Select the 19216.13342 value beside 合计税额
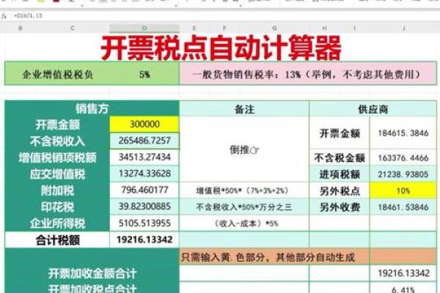Image resolution: width=440 pixels, height=293 pixels. (x=144, y=240)
